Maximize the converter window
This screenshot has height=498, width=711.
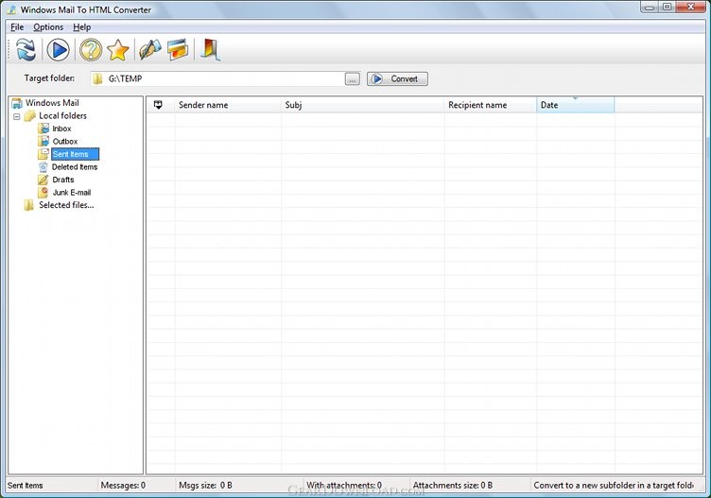tap(667, 7)
